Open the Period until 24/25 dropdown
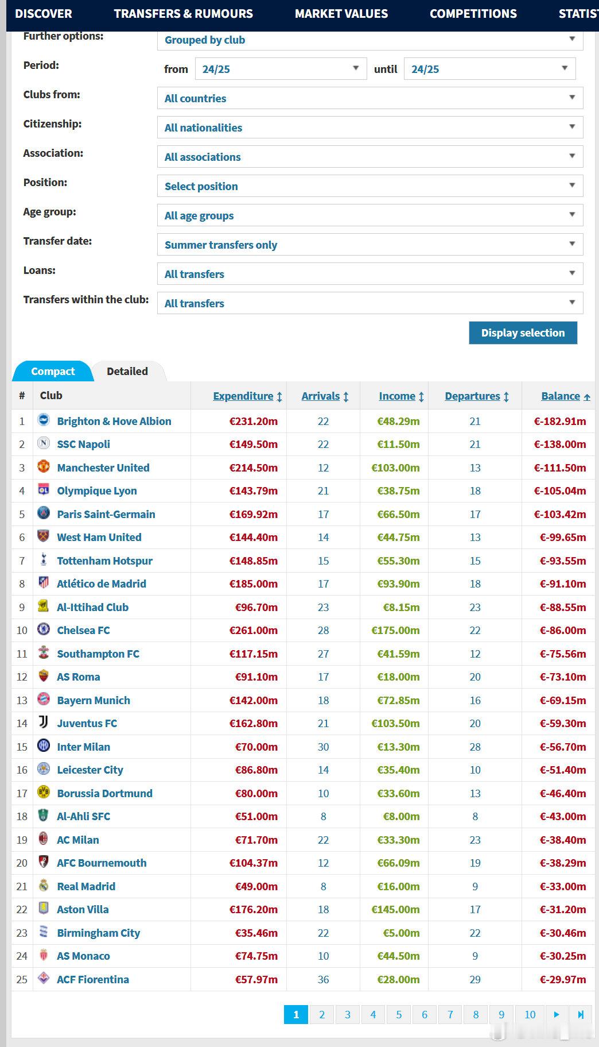The width and height of the screenshot is (599, 1047). [489, 69]
